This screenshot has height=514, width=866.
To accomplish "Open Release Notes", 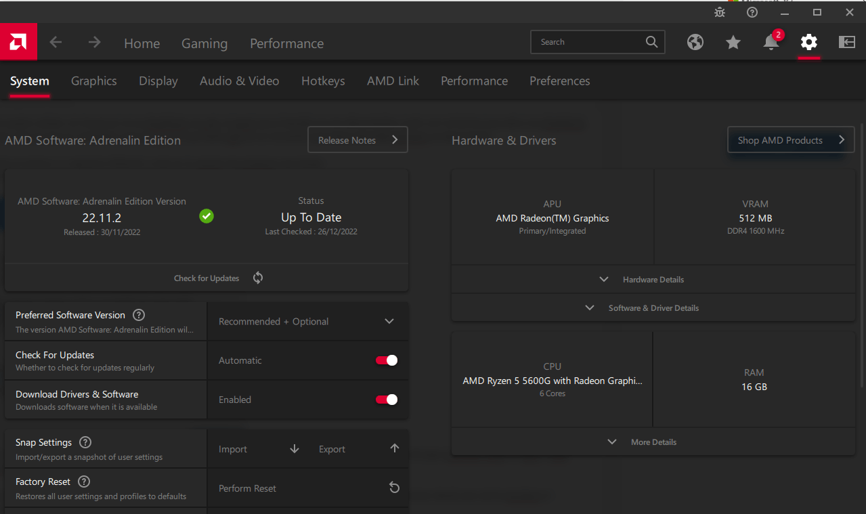I will coord(358,140).
